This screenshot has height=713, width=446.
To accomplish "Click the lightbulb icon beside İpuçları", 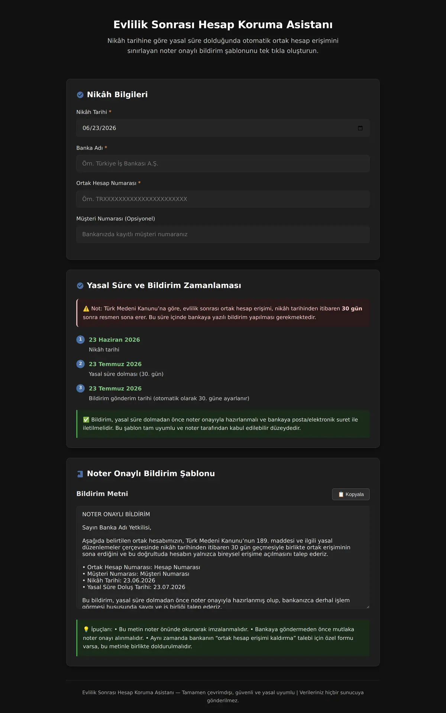I will point(86,629).
